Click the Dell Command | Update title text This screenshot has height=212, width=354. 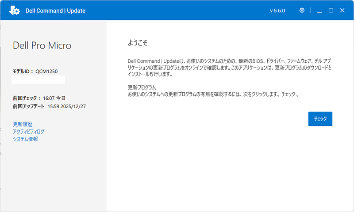tap(55, 11)
